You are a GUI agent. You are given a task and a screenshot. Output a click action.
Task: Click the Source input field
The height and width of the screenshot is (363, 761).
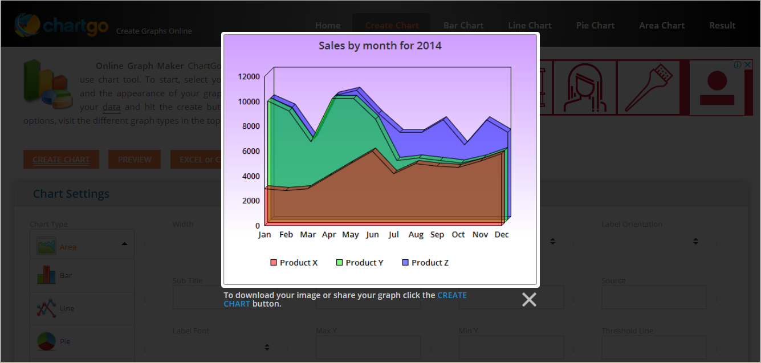654,297
